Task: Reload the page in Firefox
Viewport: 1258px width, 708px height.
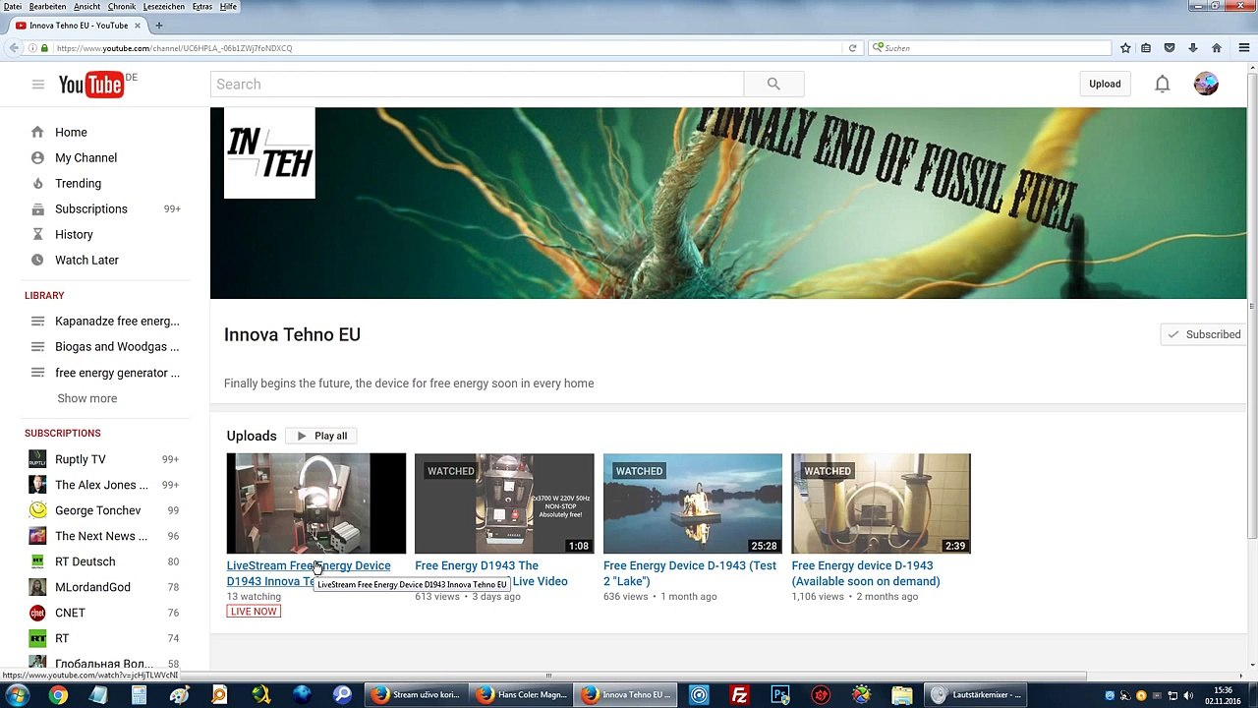Action: pos(852,48)
